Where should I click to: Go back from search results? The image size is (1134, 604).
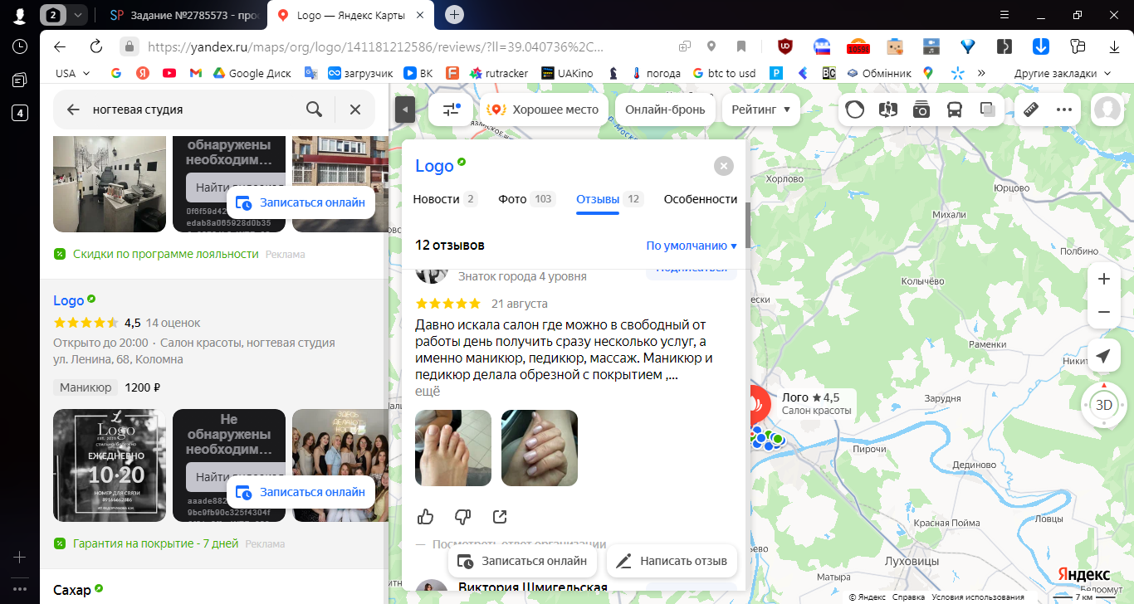(x=74, y=110)
